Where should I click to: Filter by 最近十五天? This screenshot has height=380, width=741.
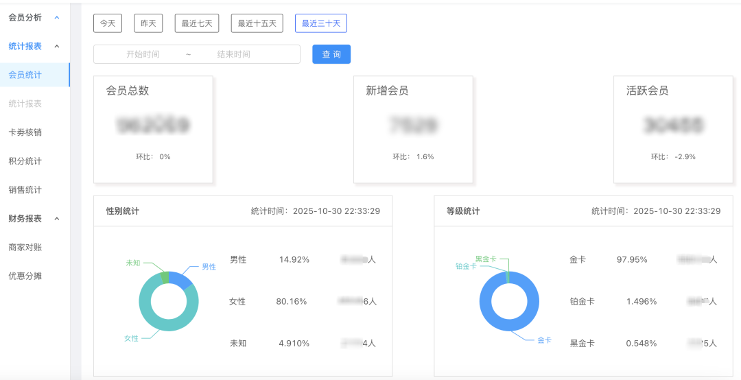(257, 23)
